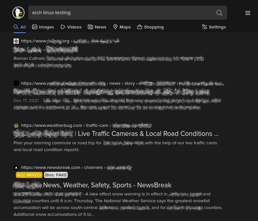Click the Roman Catholic result favicon

pyautogui.click(x=16, y=41)
